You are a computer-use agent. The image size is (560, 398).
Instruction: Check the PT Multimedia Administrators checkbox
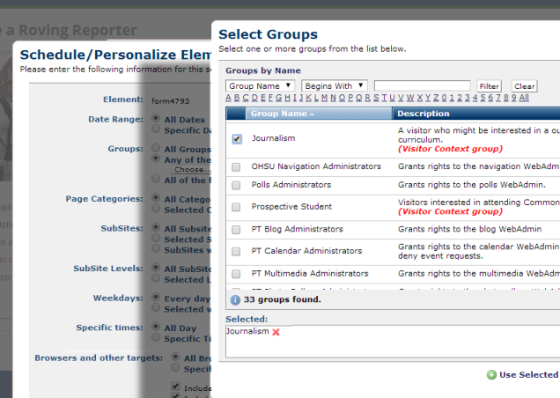[x=236, y=274]
